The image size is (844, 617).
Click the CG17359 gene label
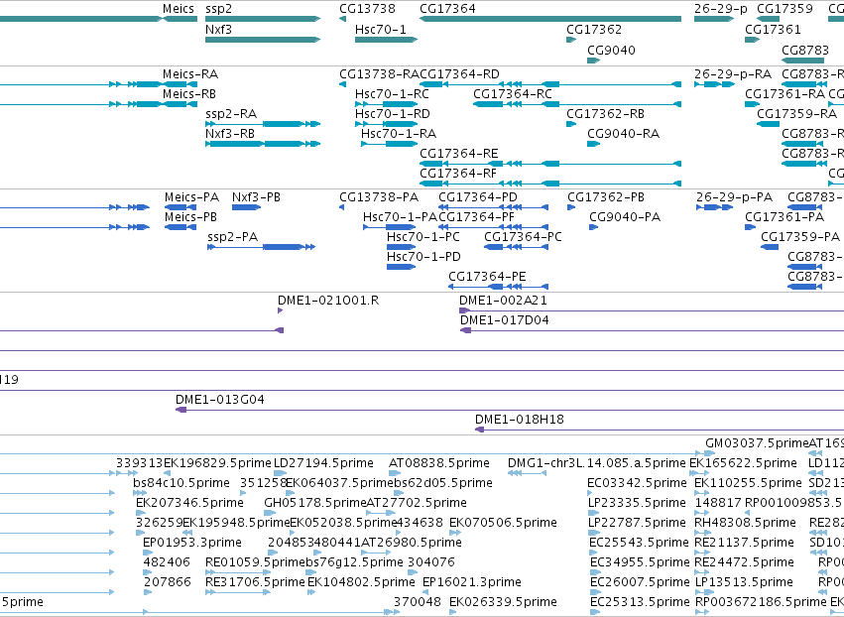coord(784,9)
